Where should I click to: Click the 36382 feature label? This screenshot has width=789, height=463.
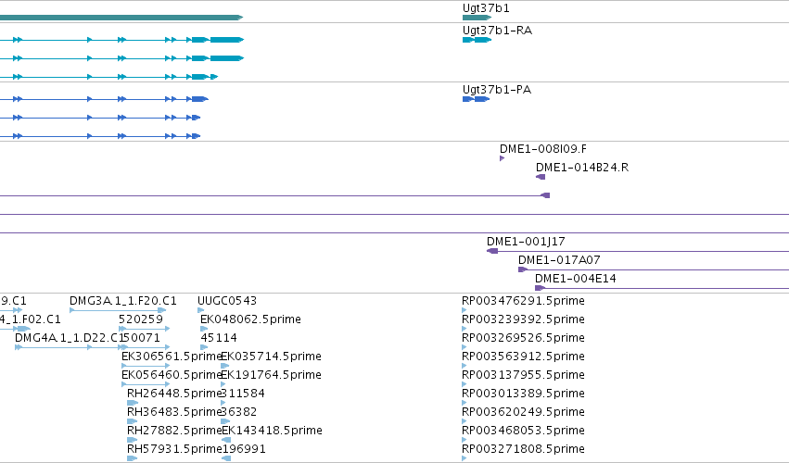239,413
